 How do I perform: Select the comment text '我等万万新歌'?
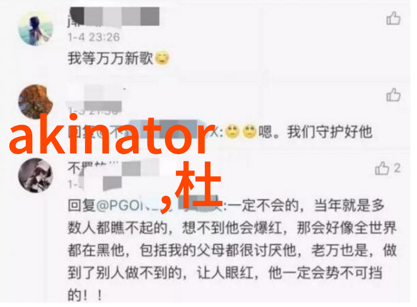pyautogui.click(x=111, y=58)
